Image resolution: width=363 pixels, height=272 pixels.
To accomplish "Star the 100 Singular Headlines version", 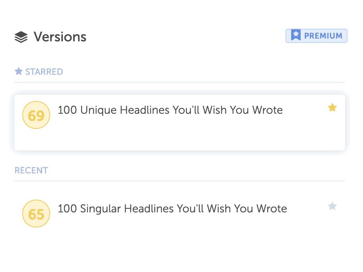I will pos(332,206).
